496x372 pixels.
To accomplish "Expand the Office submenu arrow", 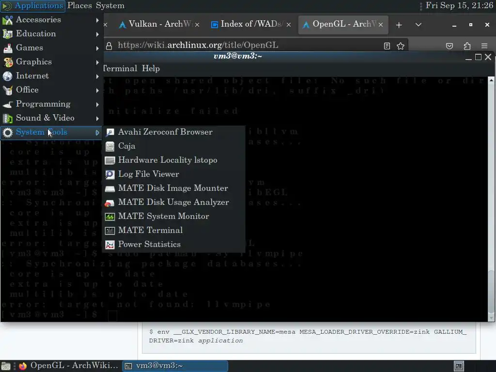I will pos(97,91).
